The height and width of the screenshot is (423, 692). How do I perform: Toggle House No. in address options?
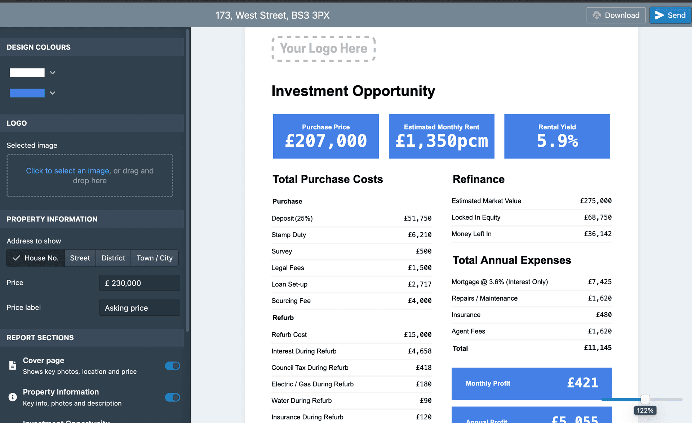[x=36, y=258]
